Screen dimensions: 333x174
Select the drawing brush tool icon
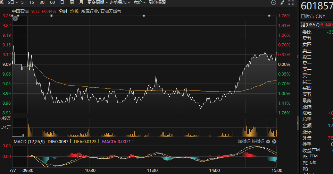(282, 2)
